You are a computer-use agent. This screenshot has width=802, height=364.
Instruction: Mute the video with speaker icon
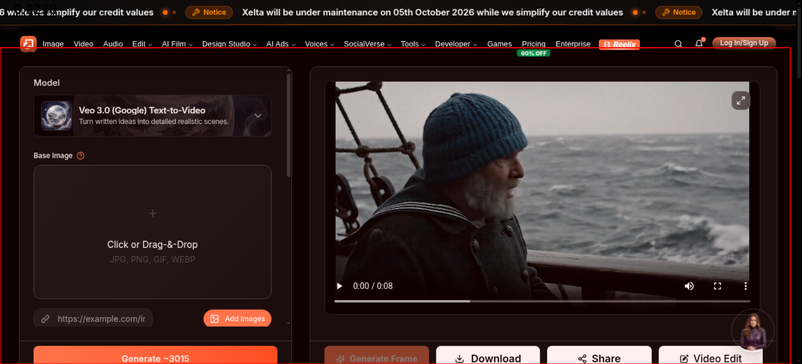pos(689,286)
